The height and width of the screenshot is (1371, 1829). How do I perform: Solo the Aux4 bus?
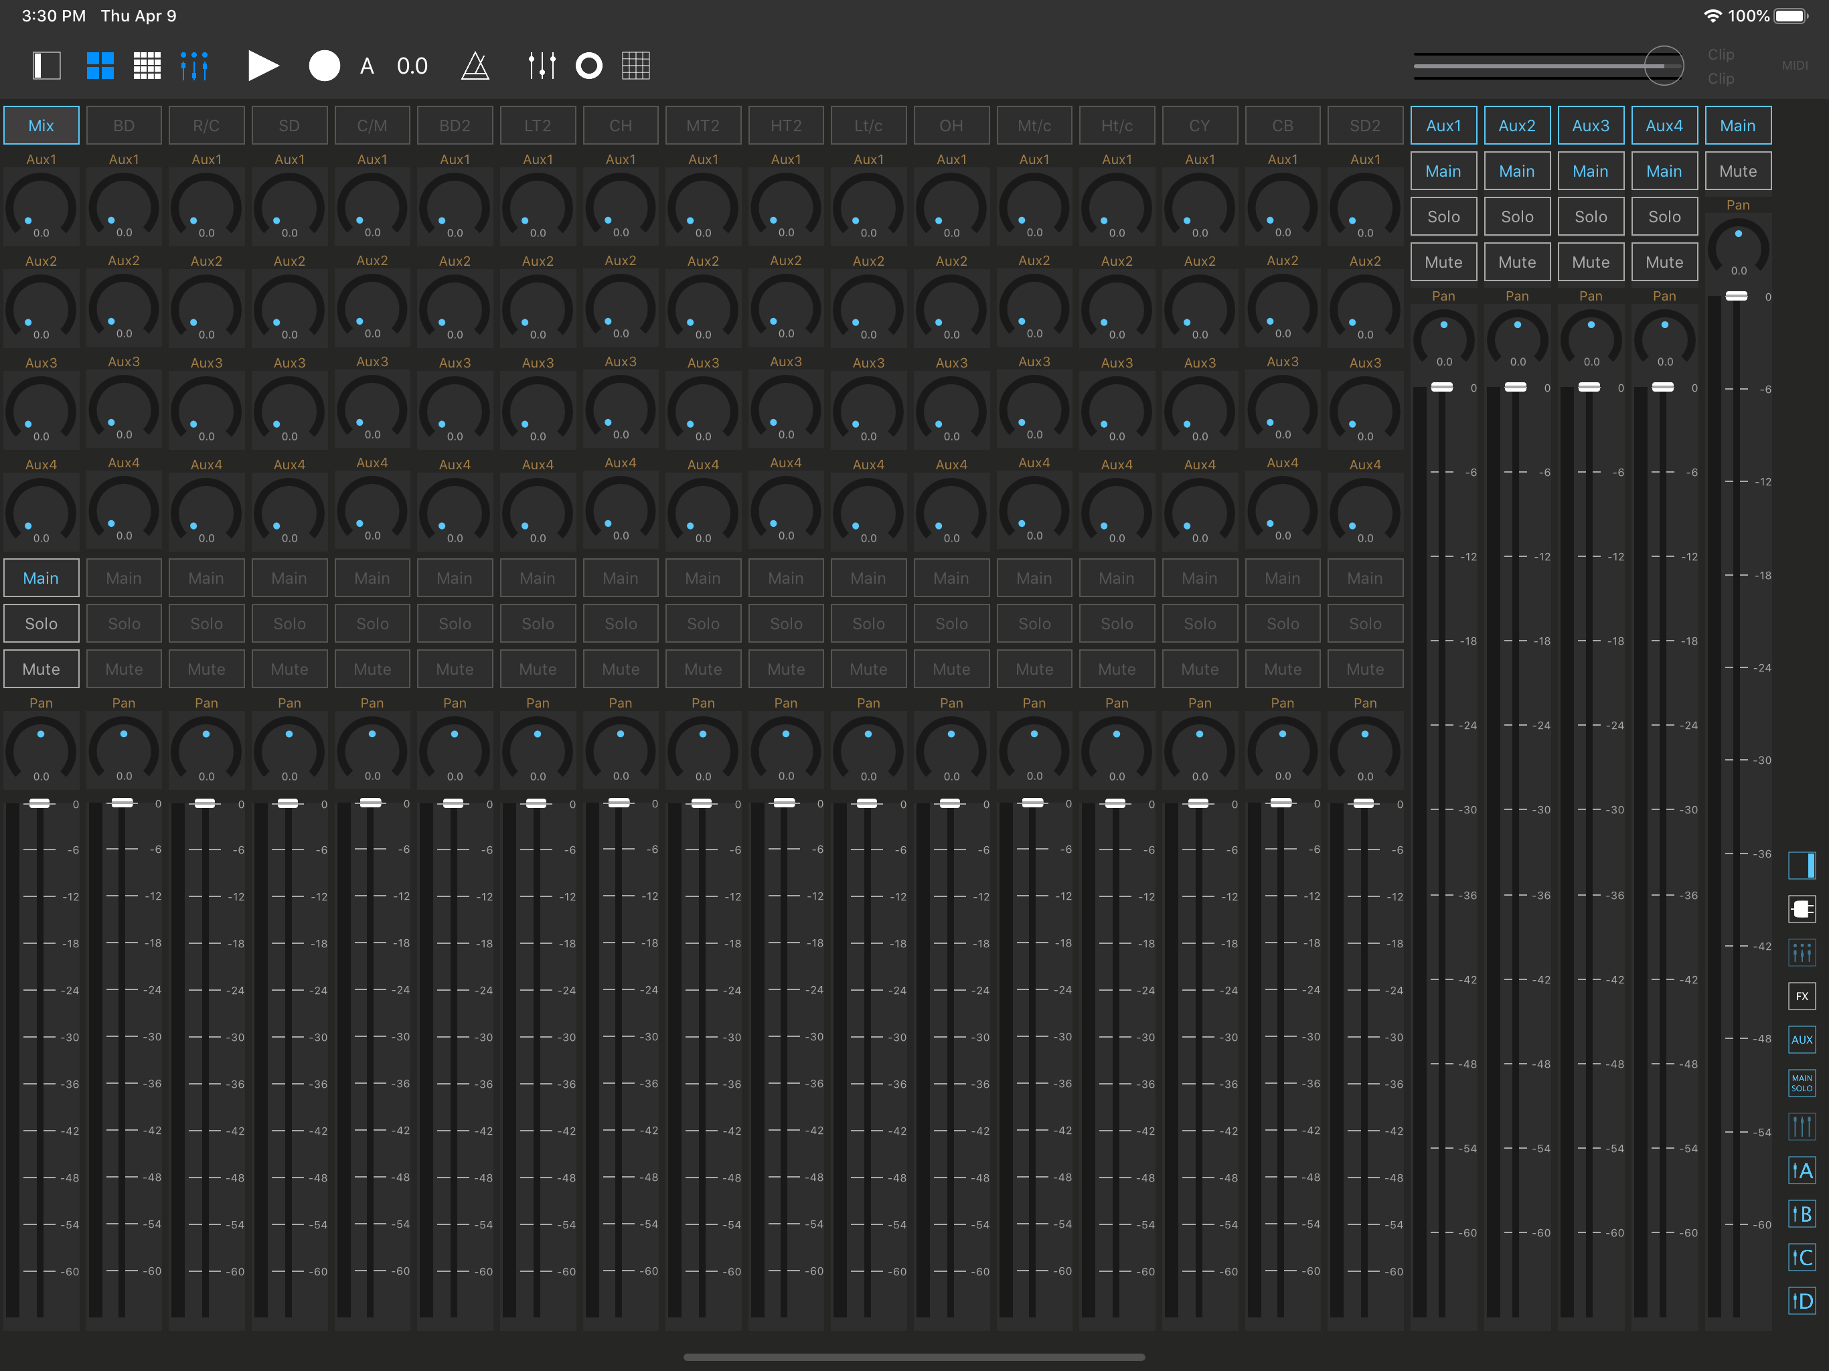[x=1664, y=217]
